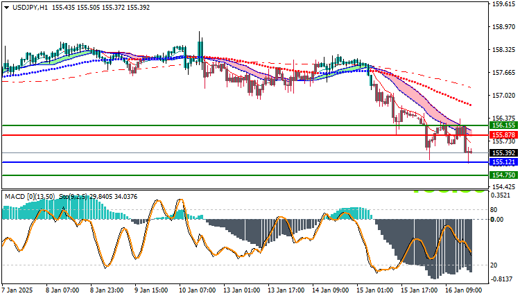Click the 8 Jan 07:00 time label

tap(62, 290)
